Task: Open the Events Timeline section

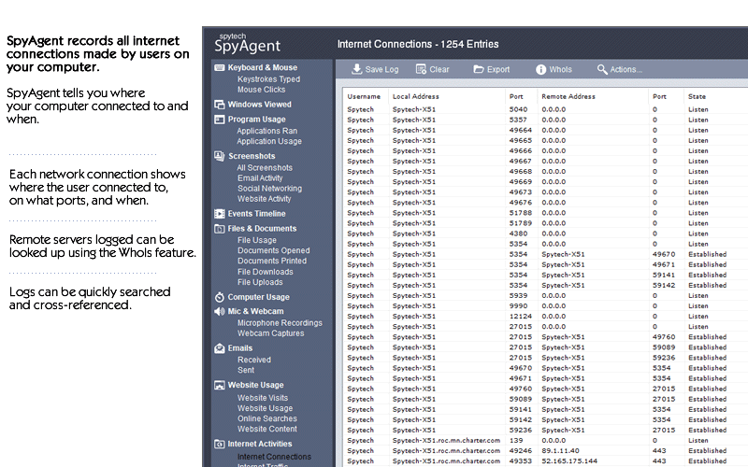Action: click(x=257, y=214)
